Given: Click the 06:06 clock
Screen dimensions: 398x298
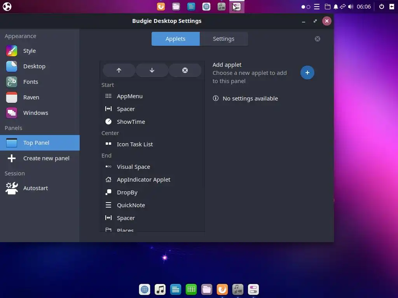Looking at the screenshot, I should (x=364, y=7).
